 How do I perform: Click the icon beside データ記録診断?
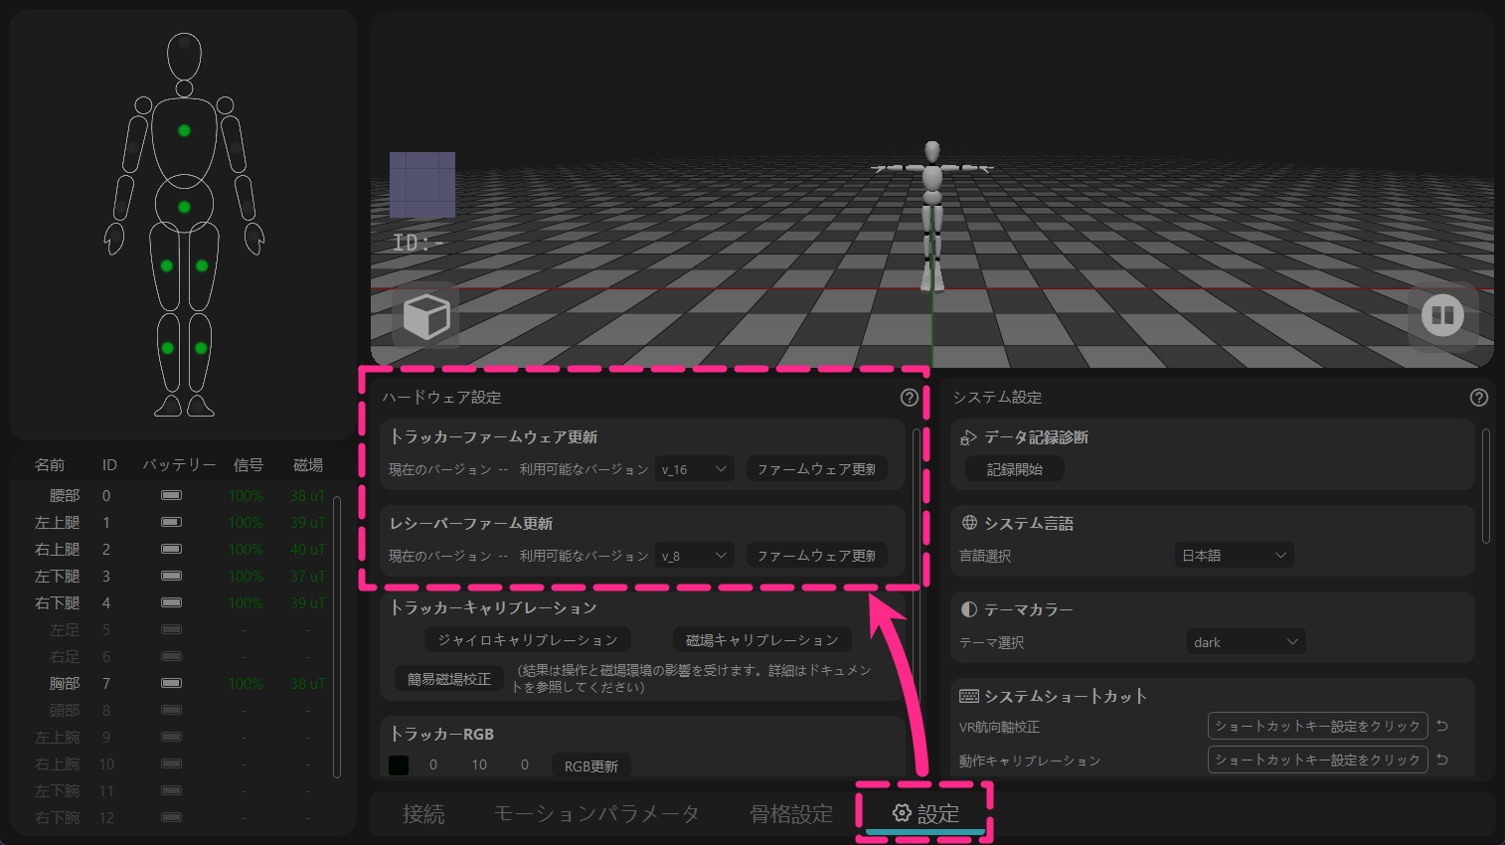[x=969, y=437]
